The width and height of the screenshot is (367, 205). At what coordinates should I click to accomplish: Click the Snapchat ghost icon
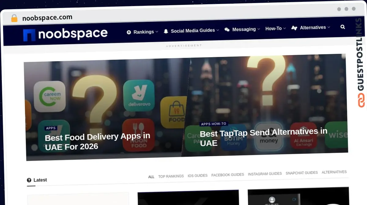click(166, 31)
